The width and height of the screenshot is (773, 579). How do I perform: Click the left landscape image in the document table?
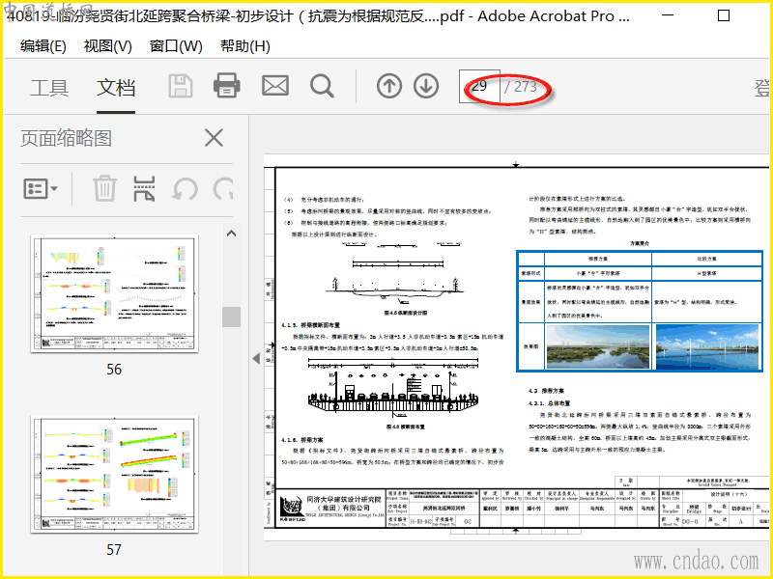coord(598,346)
